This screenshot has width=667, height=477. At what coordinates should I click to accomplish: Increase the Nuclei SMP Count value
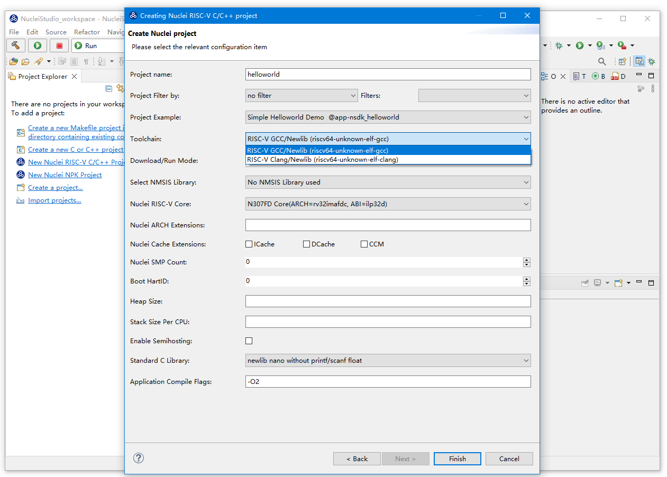coord(526,260)
